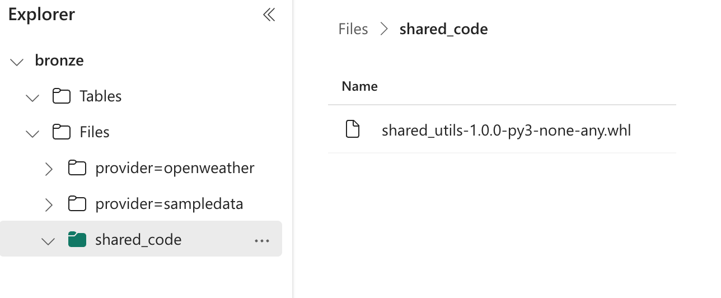The width and height of the screenshot is (721, 298).
Task: Collapse the shared_code folder chevron
Action: pos(49,240)
